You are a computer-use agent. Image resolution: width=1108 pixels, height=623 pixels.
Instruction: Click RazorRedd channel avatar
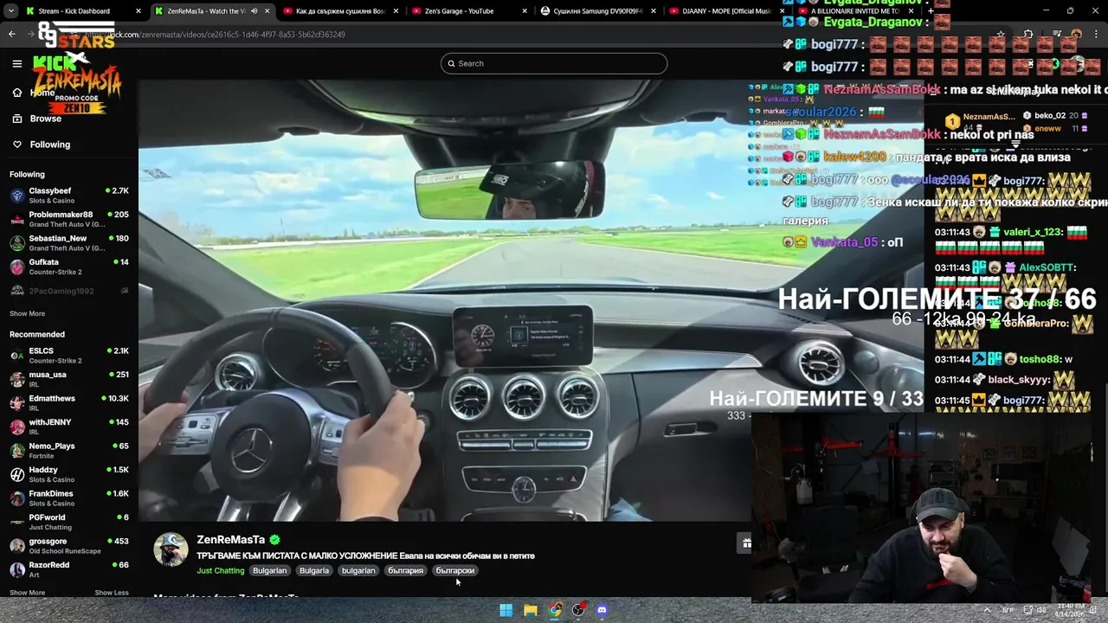(x=17, y=569)
